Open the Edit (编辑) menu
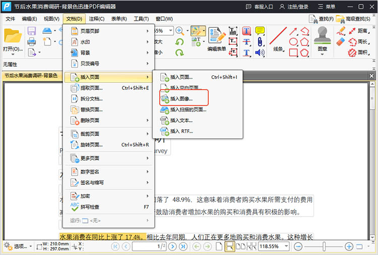This screenshot has width=378, height=255. tap(29, 19)
